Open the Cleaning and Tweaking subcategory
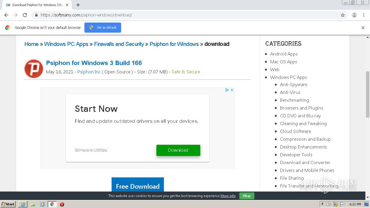This screenshot has height=208, width=370. coord(303,123)
